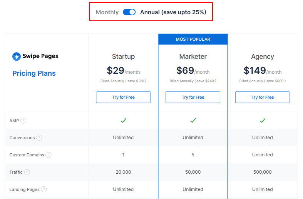Open Traffic help question icon

click(27, 172)
